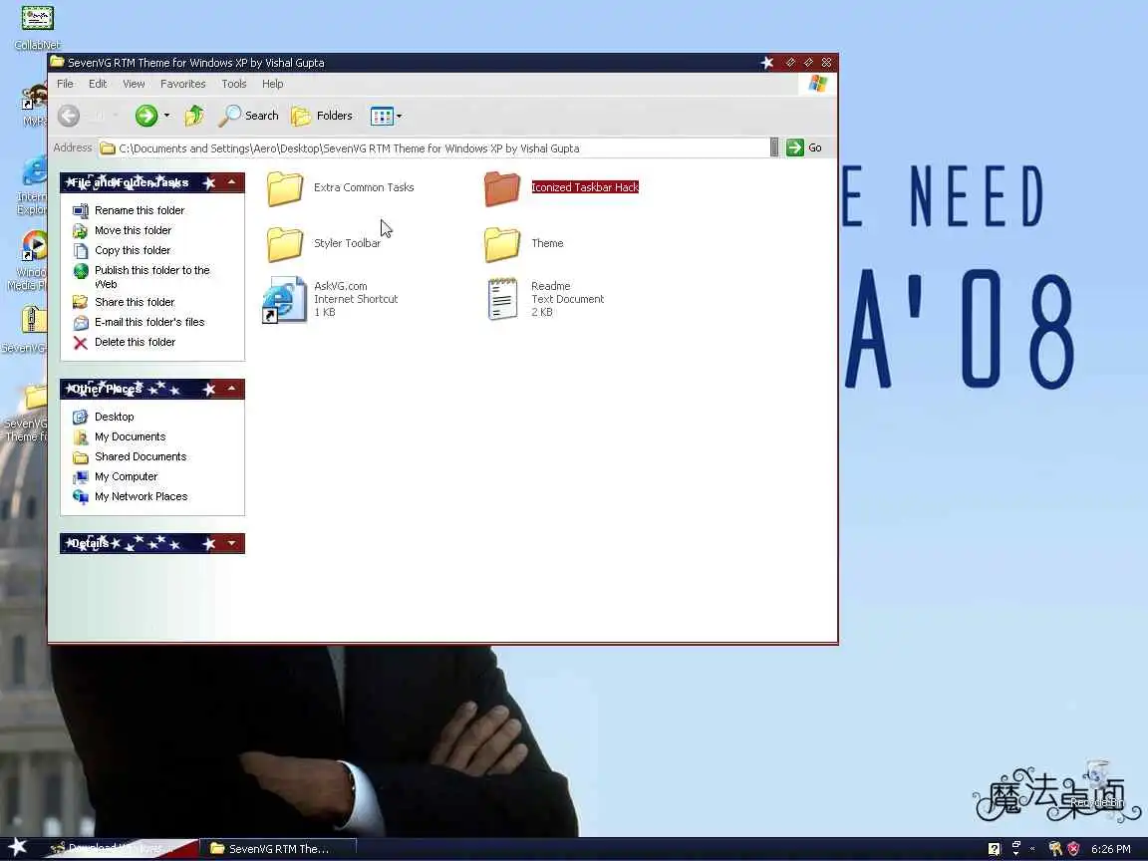Select the Readme text document
The width and height of the screenshot is (1148, 861).
click(545, 299)
